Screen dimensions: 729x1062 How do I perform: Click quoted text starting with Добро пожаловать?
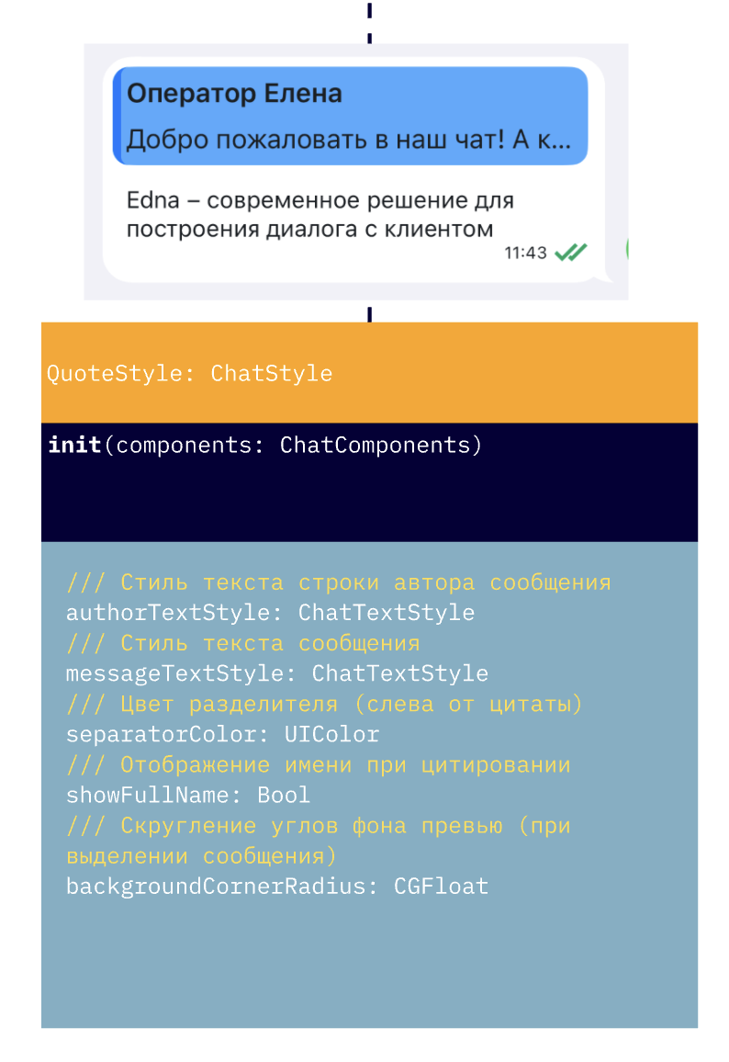(348, 140)
